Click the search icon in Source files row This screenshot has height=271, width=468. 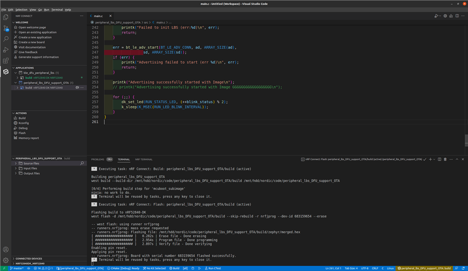point(82,163)
